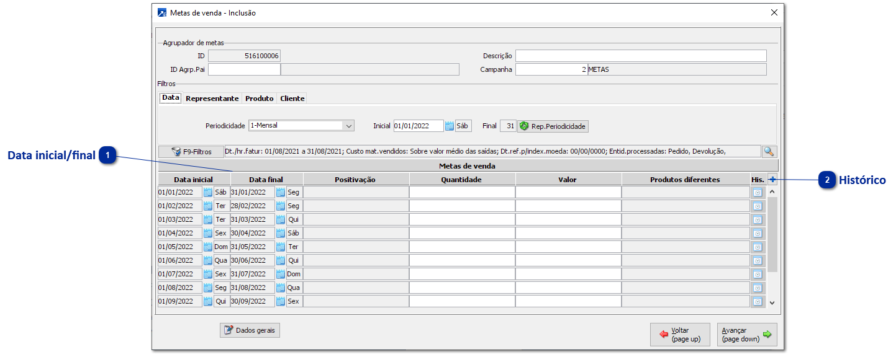The width and height of the screenshot is (896, 360).
Task: Expand the Periodicidade dropdown
Action: point(348,126)
